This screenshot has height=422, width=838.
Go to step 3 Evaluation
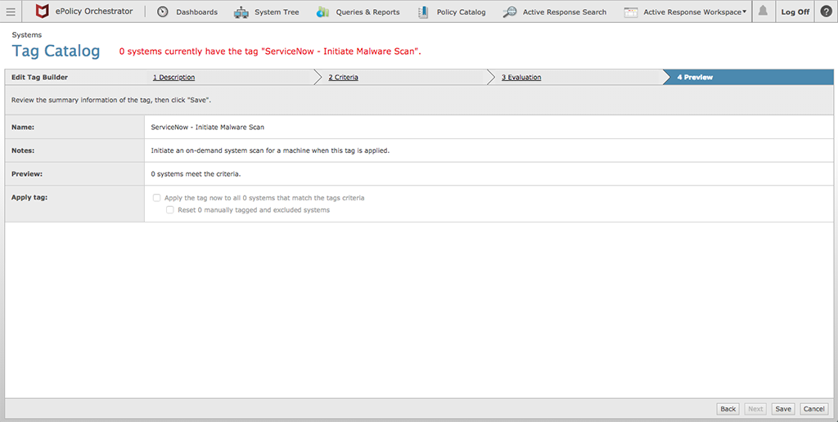tap(521, 78)
